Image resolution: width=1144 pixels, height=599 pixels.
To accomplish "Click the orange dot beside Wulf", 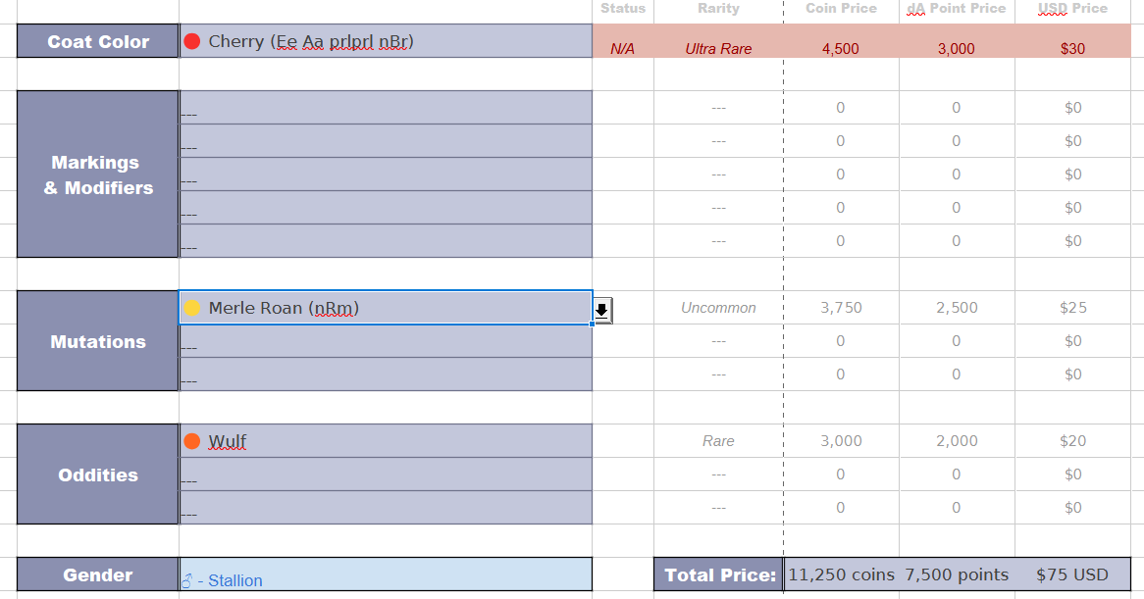I will [x=192, y=441].
